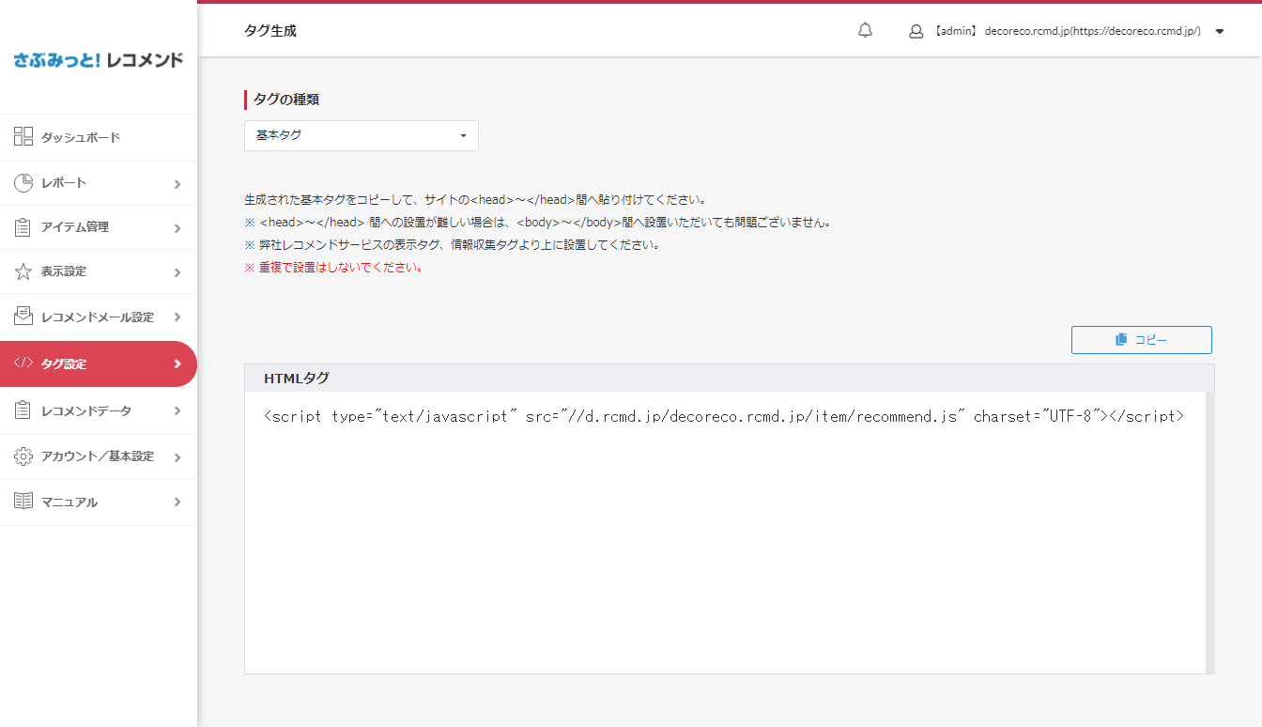Open the レポート menu
The image size is (1262, 727).
click(99, 183)
